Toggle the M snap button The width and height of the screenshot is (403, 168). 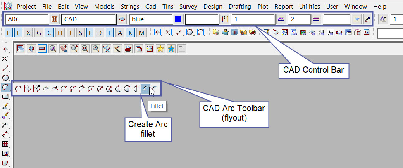[x=141, y=33]
